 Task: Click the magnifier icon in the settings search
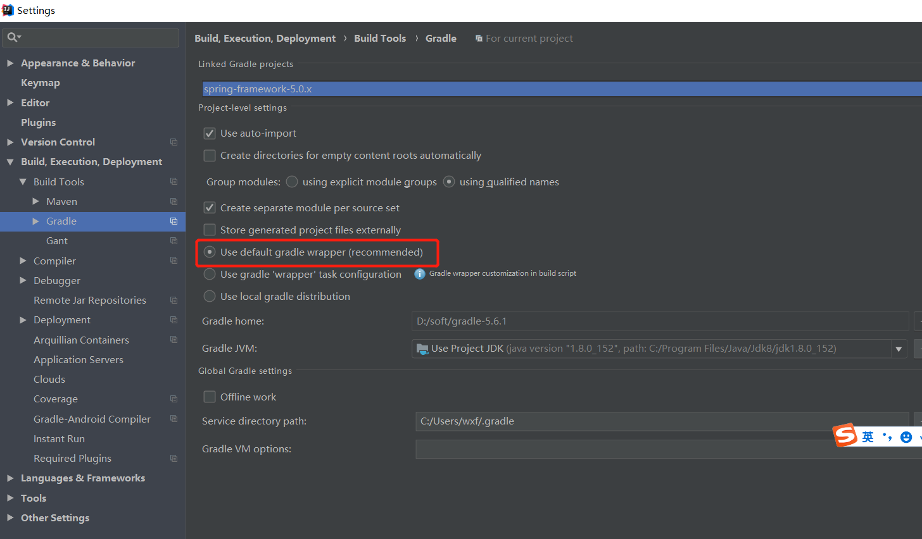[13, 38]
